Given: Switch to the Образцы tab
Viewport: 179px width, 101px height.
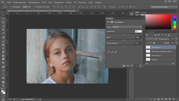Looking at the screenshot, I should coord(144,12).
